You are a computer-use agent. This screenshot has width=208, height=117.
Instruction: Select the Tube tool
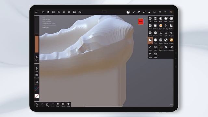(x=150, y=48)
